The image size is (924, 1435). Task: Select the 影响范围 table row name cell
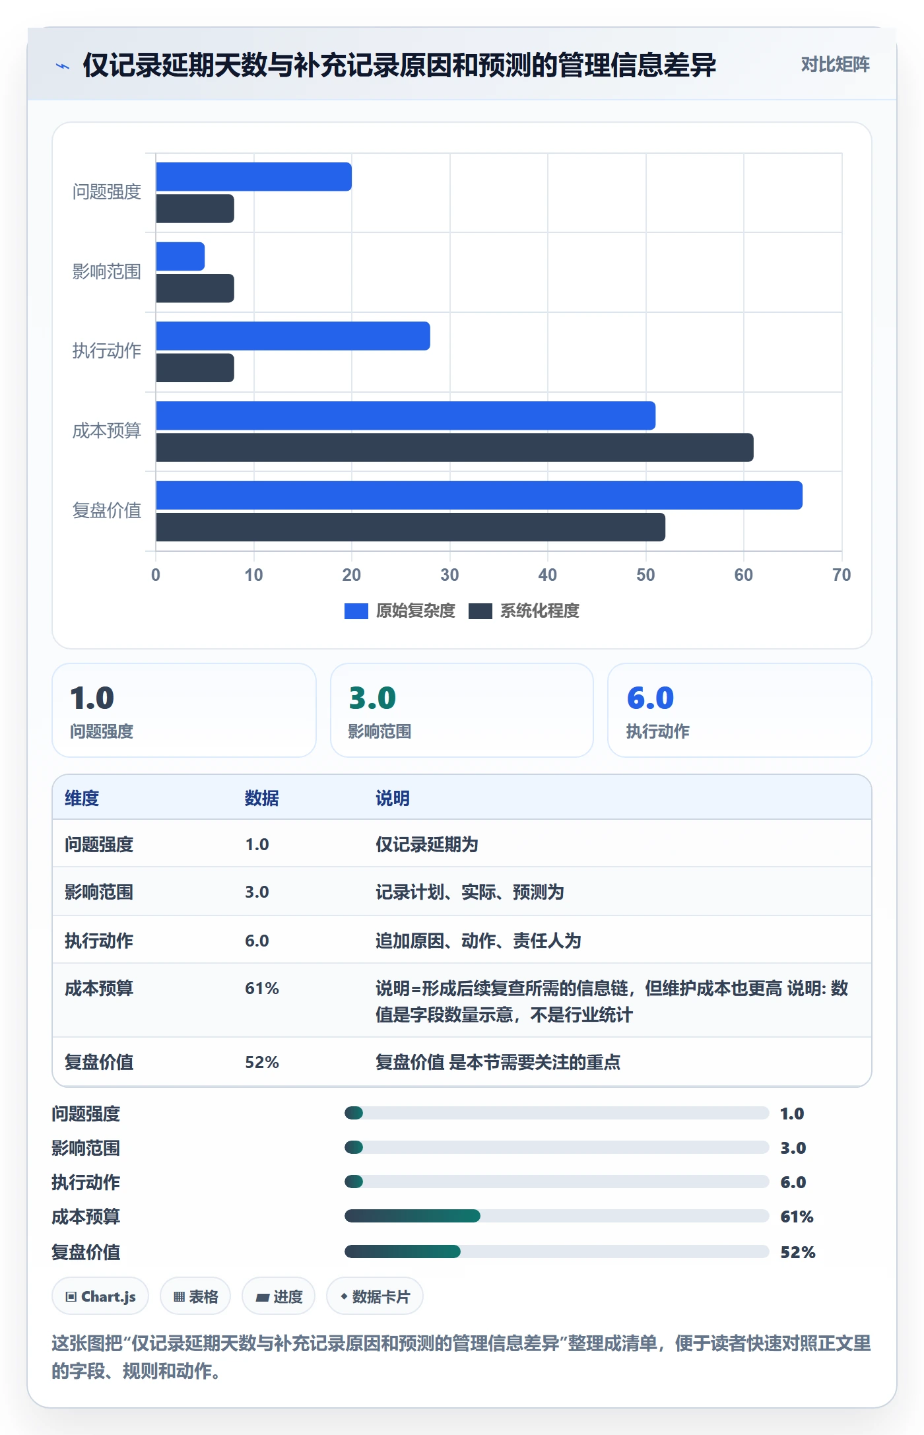point(99,892)
